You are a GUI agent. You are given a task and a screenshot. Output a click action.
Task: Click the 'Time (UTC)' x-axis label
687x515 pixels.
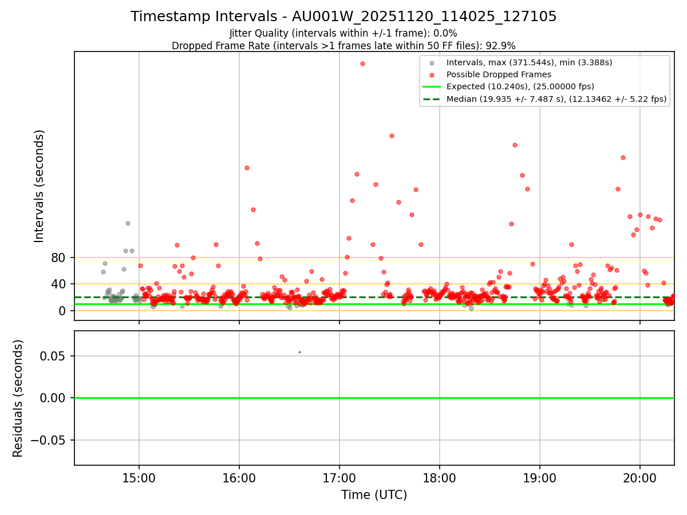[x=374, y=495]
